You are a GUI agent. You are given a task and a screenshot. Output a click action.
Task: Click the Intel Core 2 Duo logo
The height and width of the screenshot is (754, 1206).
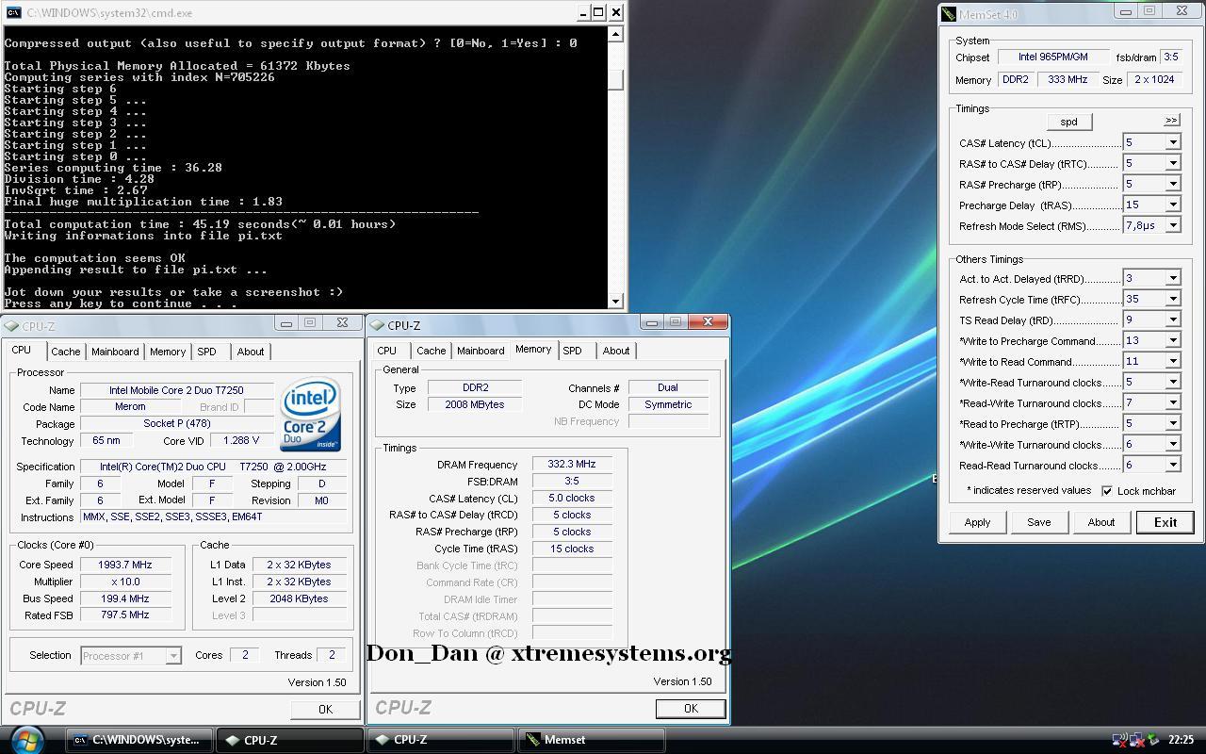tap(311, 416)
